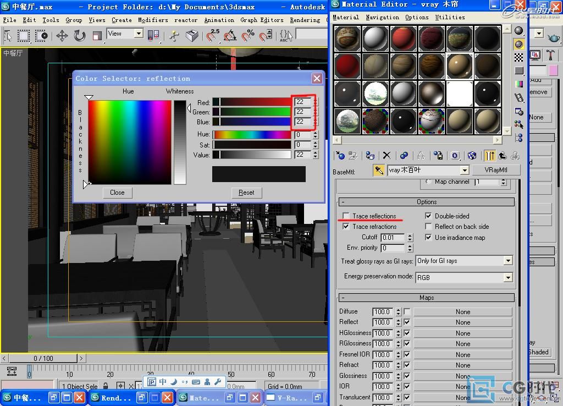Activate the Select and Move tool
563x406 pixels.
tap(62, 36)
